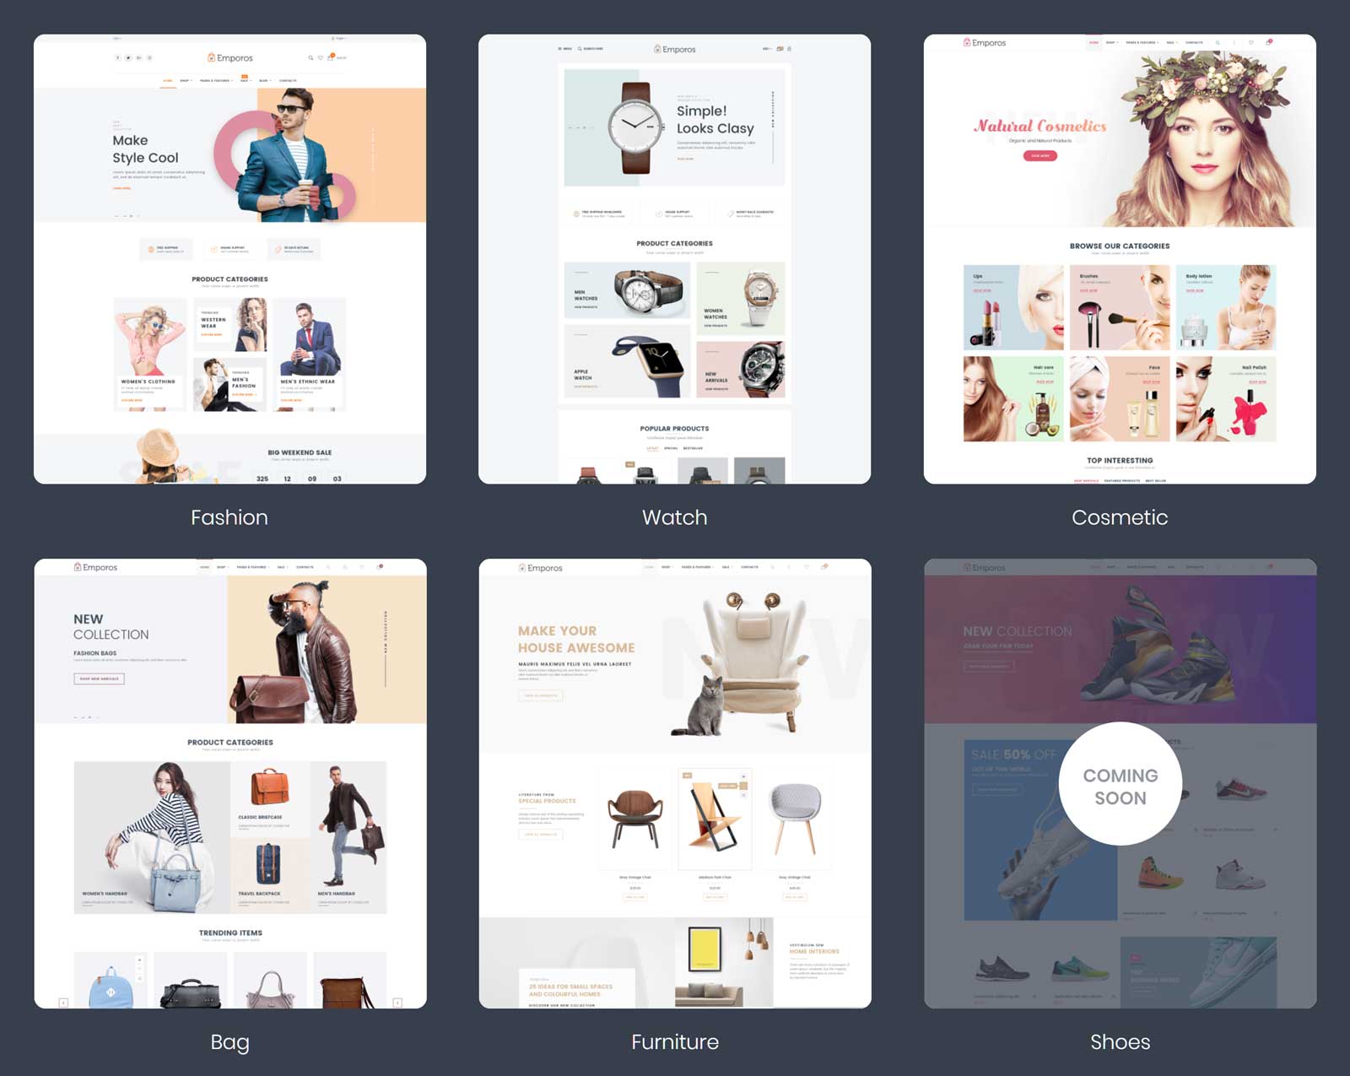Viewport: 1350px width, 1076px height.
Task: Click the next arrow in Bag Trending Items carousel
Action: pos(397,1003)
